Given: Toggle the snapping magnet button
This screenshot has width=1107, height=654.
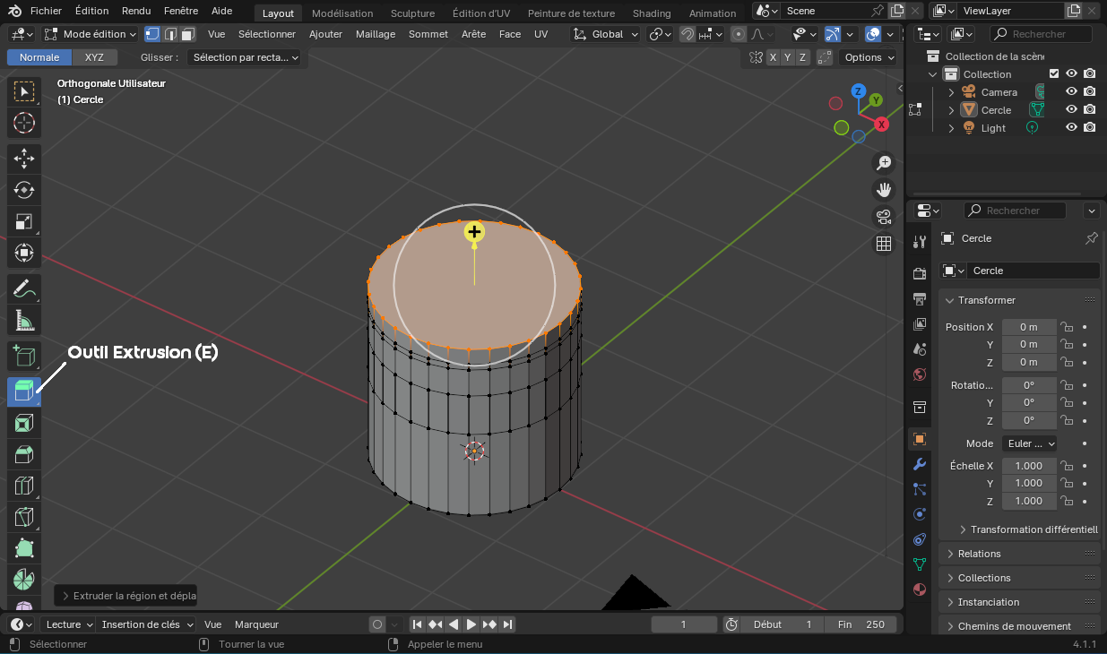Looking at the screenshot, I should click(x=688, y=34).
